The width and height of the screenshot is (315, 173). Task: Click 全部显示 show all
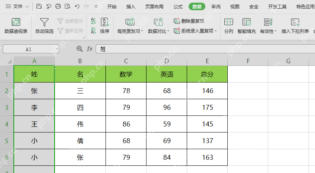click(70, 21)
